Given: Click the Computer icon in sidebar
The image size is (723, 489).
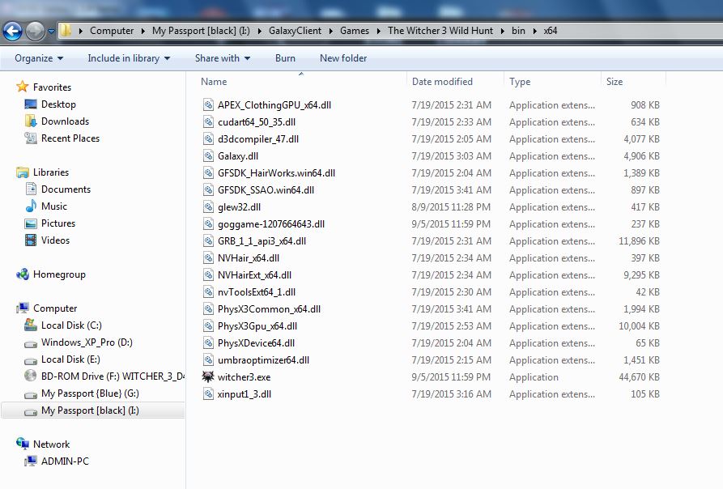Looking at the screenshot, I should [x=22, y=308].
